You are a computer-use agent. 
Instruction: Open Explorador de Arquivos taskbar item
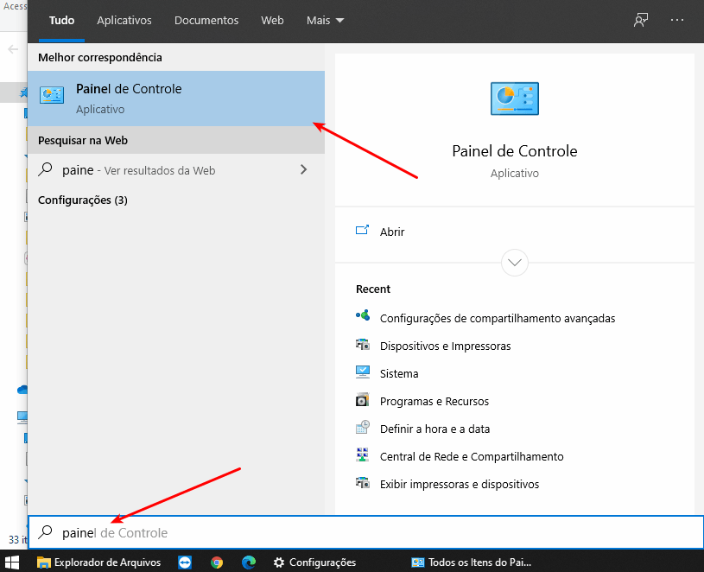pos(98,562)
